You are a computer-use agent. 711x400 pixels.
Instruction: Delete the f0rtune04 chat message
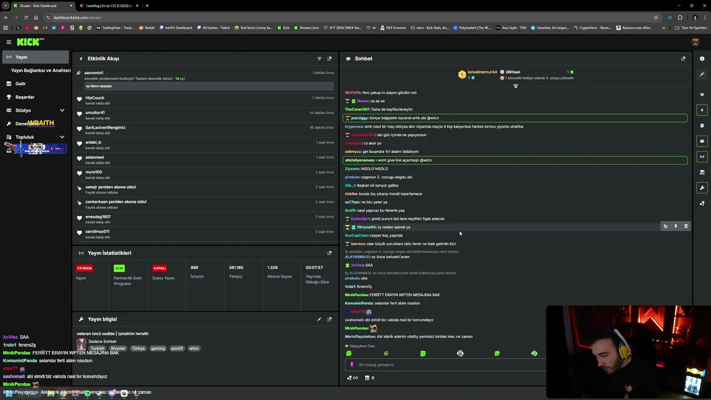coord(686,226)
